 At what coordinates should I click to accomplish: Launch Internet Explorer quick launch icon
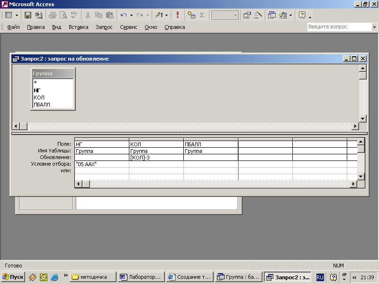pyautogui.click(x=54, y=277)
